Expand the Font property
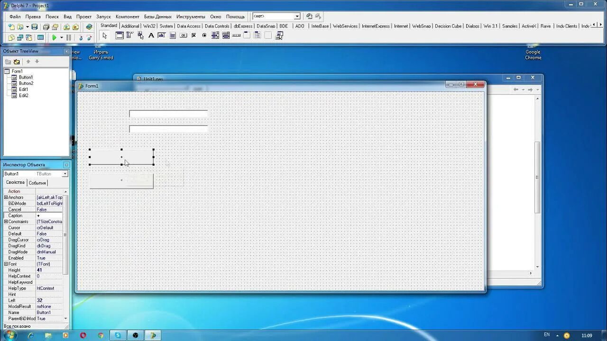 tap(6, 264)
